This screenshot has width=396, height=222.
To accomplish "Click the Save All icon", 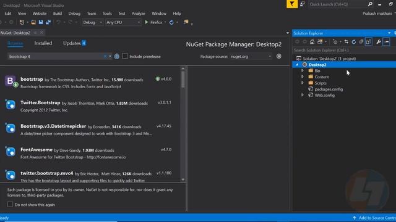I will 48,22.
